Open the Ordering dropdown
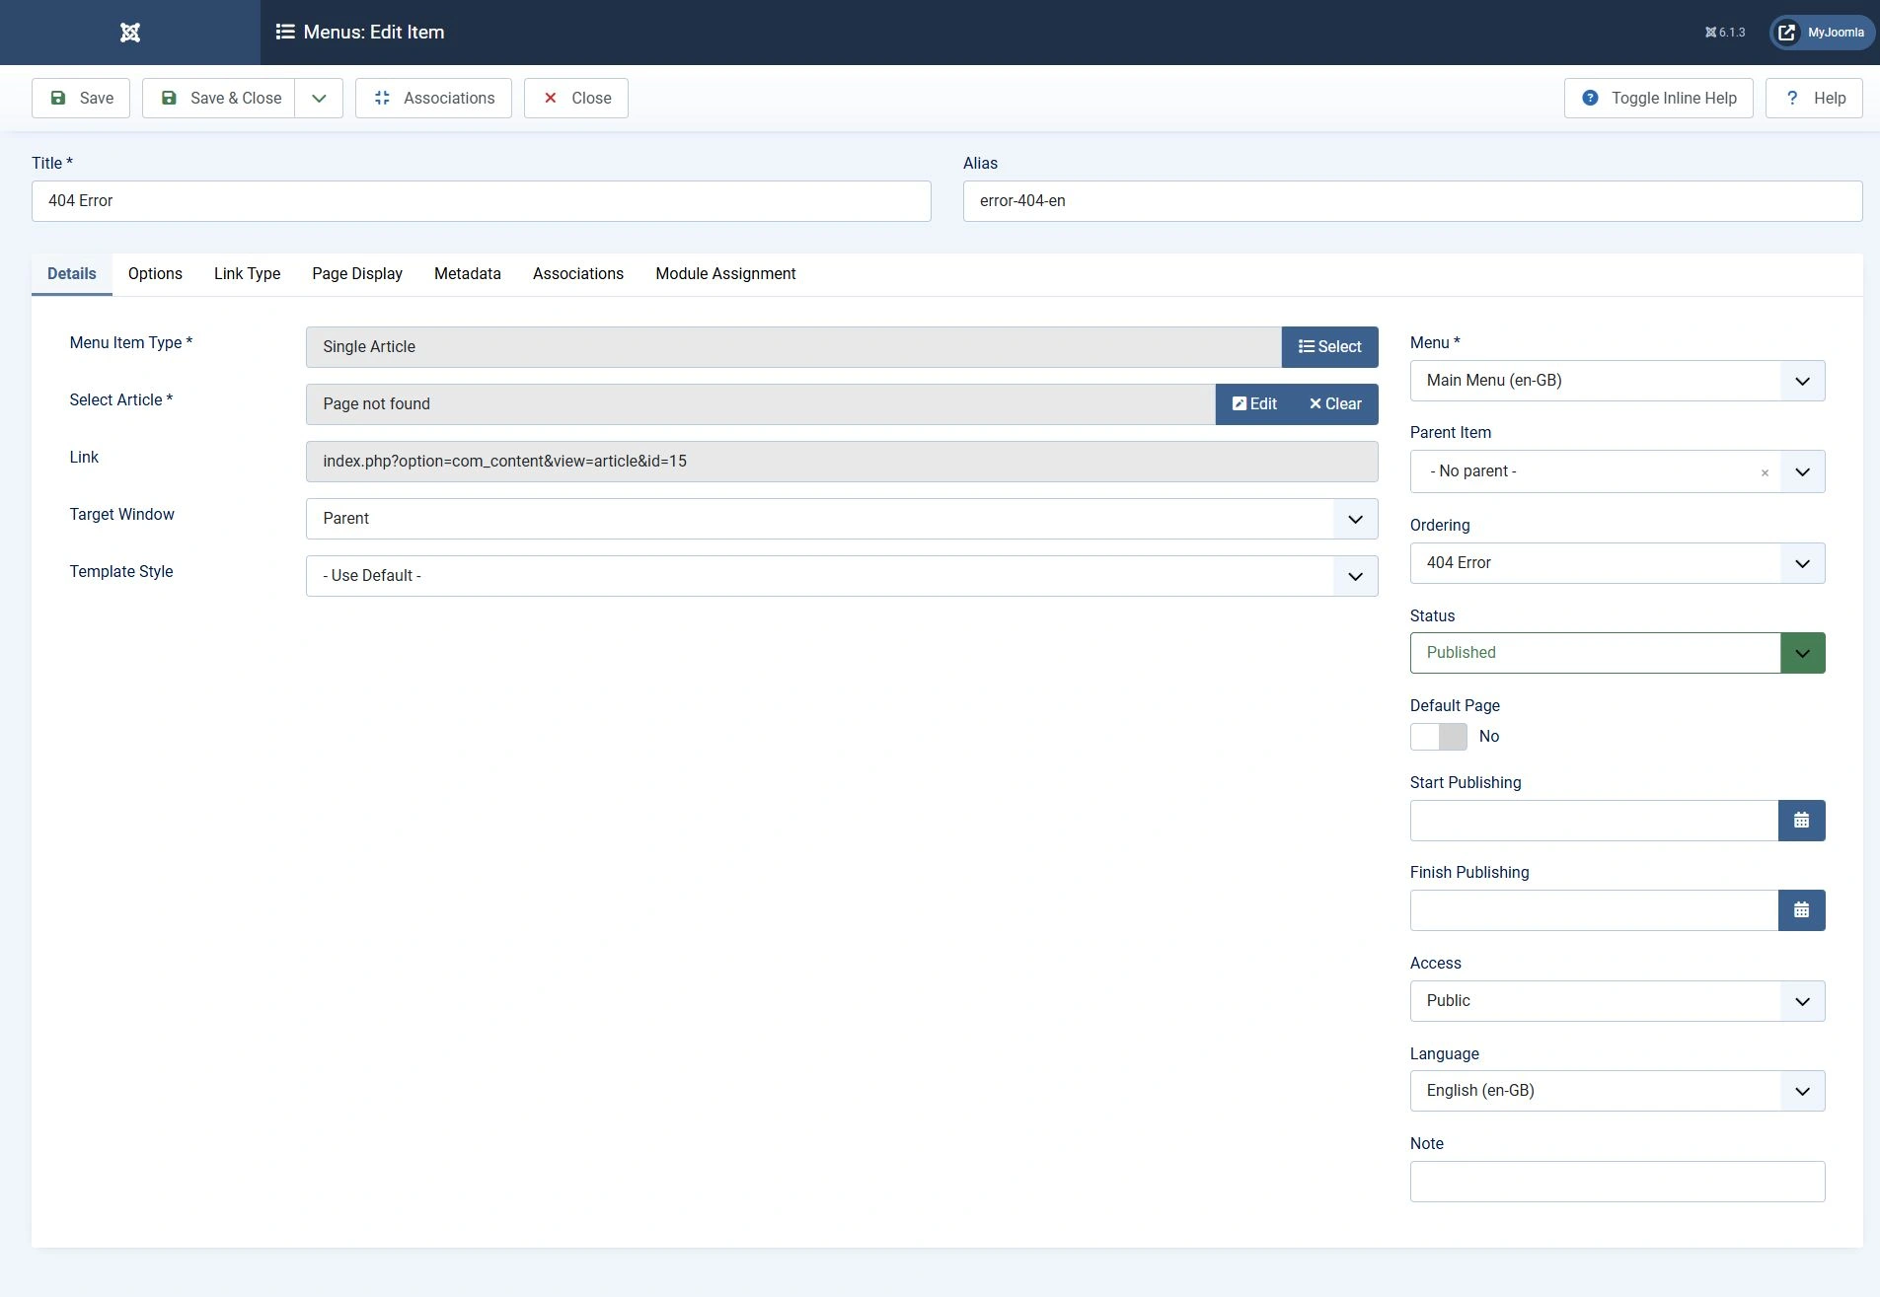This screenshot has height=1297, width=1880. tap(1617, 563)
